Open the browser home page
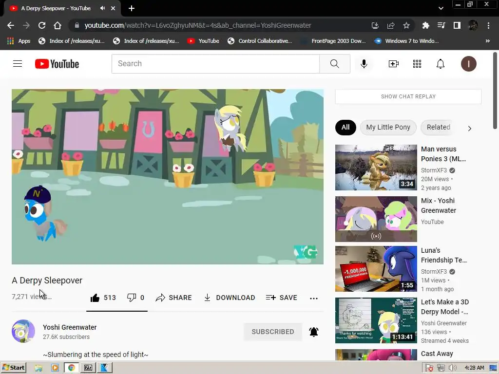The image size is (499, 374). pyautogui.click(x=58, y=25)
